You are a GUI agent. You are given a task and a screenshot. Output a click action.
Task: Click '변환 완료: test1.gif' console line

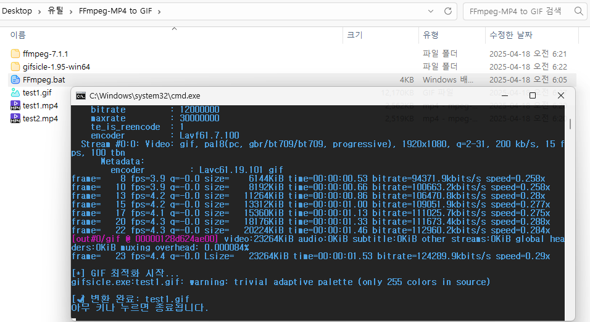coord(130,299)
